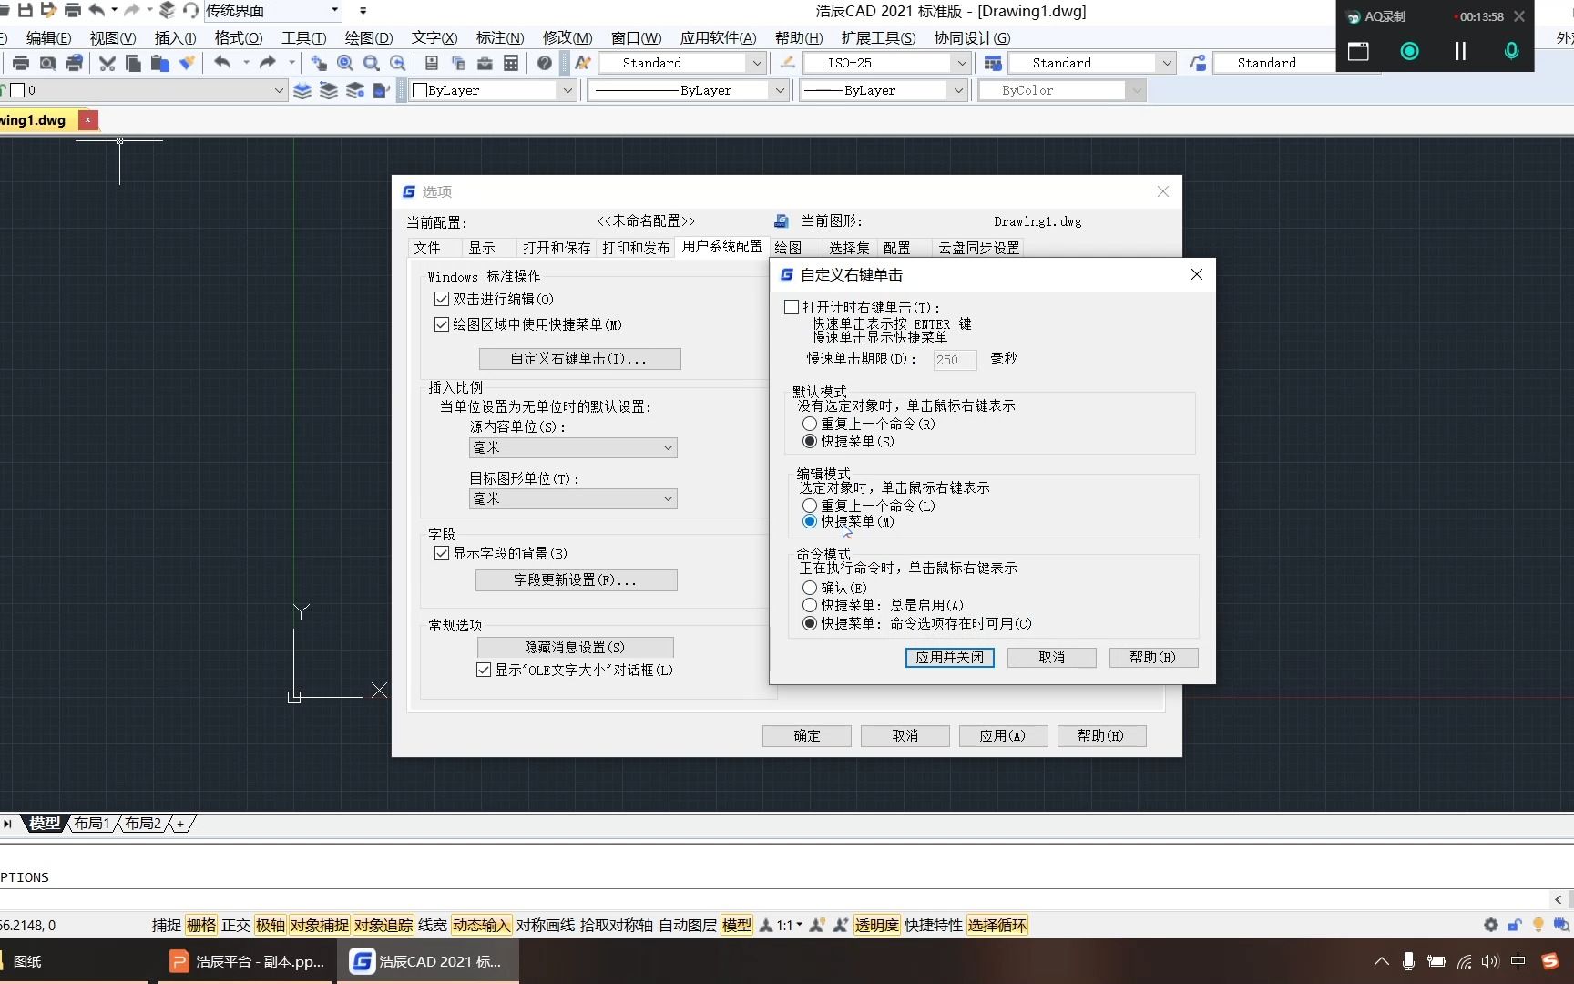Click the Undo arrow in standard toolbar

coord(222,63)
